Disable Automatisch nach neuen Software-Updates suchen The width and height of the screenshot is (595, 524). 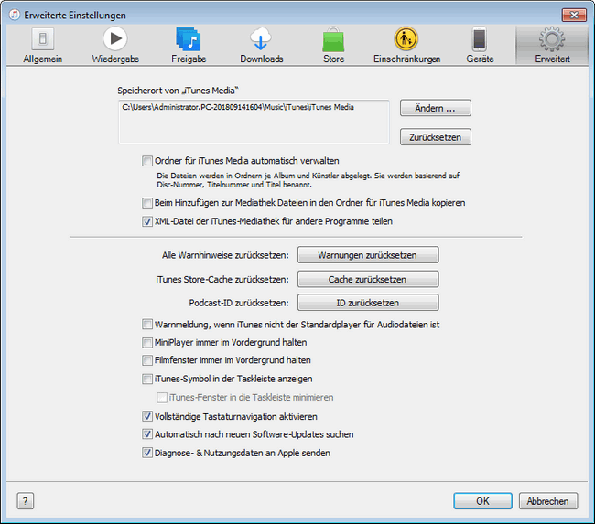(147, 434)
